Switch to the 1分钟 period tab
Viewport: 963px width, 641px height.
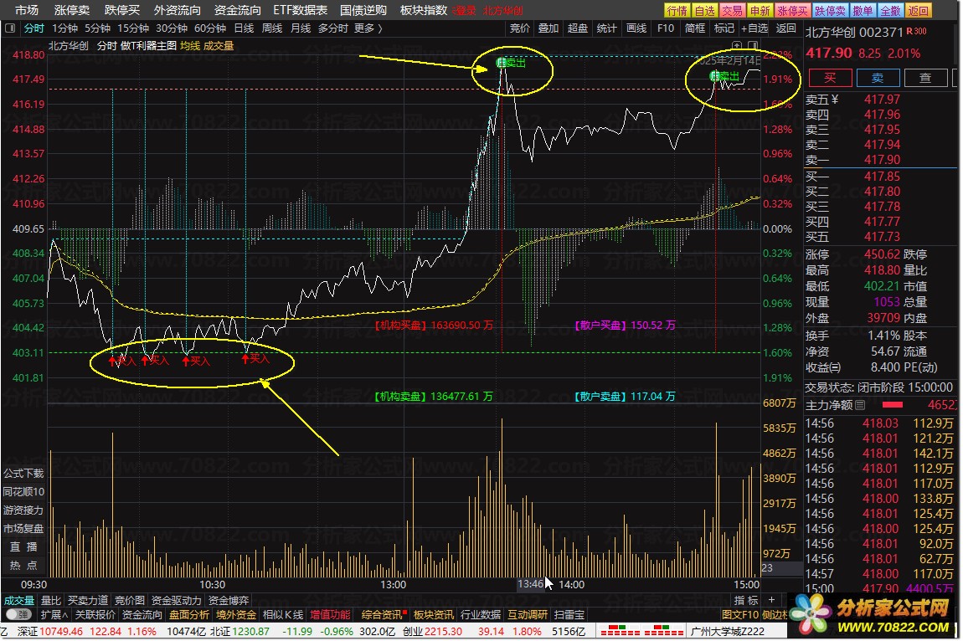pyautogui.click(x=64, y=28)
